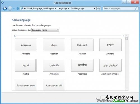This screenshot has width=140, height=104.
Task: Click the Afrikaans caption text
Action: click(26, 54)
